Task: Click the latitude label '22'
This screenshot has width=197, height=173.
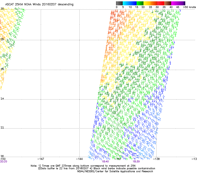Action: (2, 127)
